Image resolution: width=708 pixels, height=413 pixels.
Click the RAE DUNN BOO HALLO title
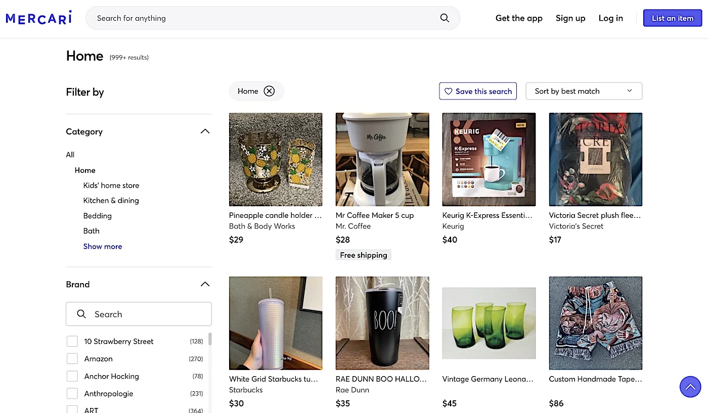381,379
